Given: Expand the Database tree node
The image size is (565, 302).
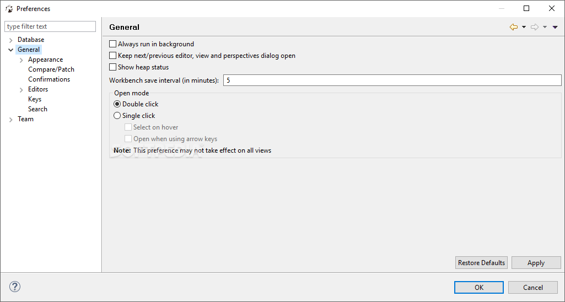Looking at the screenshot, I should pyautogui.click(x=11, y=40).
